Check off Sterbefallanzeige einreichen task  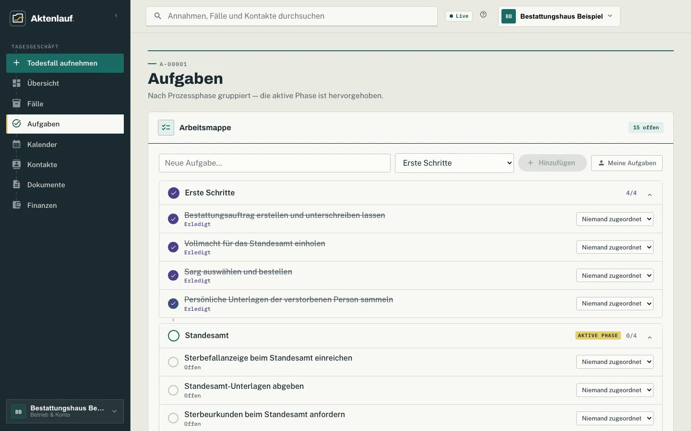tap(173, 362)
